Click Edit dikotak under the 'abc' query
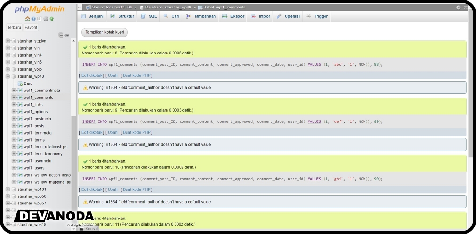Image resolution: width=476 pixels, height=234 pixels. click(x=92, y=75)
